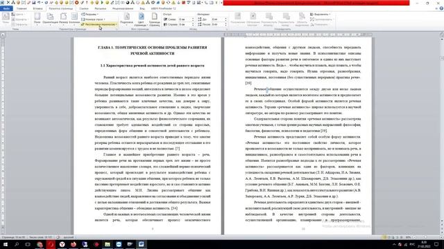Expand the Расстановка переносов (Hyphenation) dropdown
The image size is (444, 249).
[x=99, y=24]
